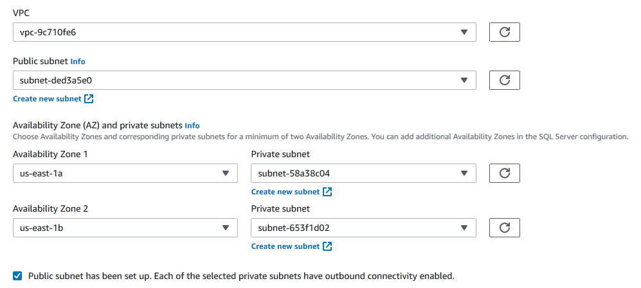Click external link icon under Public subnet
The height and width of the screenshot is (288, 641).
[x=89, y=99]
